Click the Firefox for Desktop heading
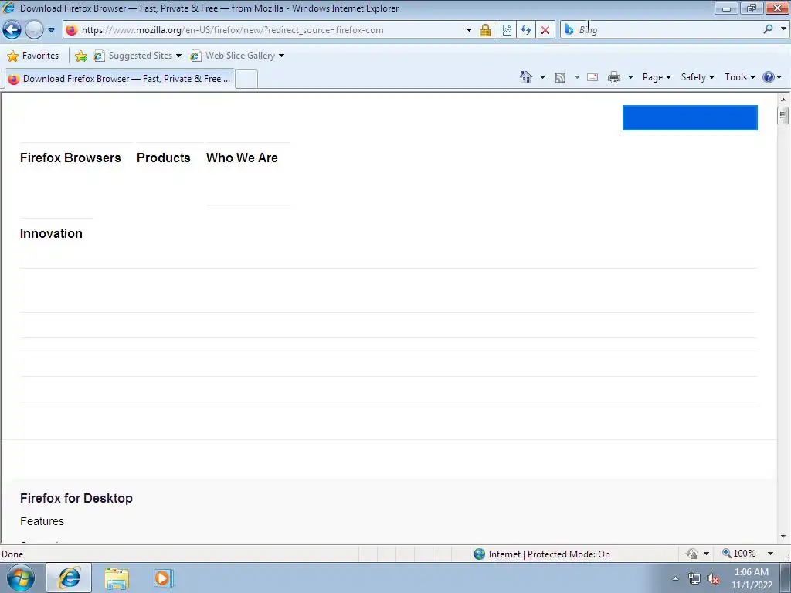 click(x=76, y=498)
